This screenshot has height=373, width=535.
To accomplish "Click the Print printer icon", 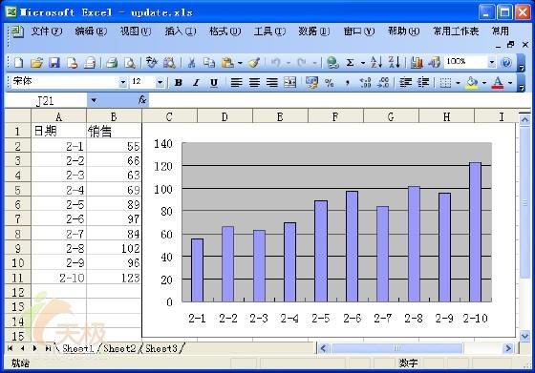I will pyautogui.click(x=112, y=63).
